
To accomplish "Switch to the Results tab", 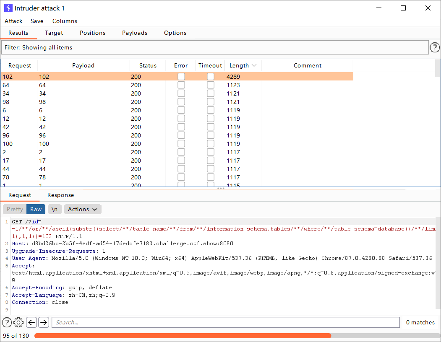I will 18,33.
